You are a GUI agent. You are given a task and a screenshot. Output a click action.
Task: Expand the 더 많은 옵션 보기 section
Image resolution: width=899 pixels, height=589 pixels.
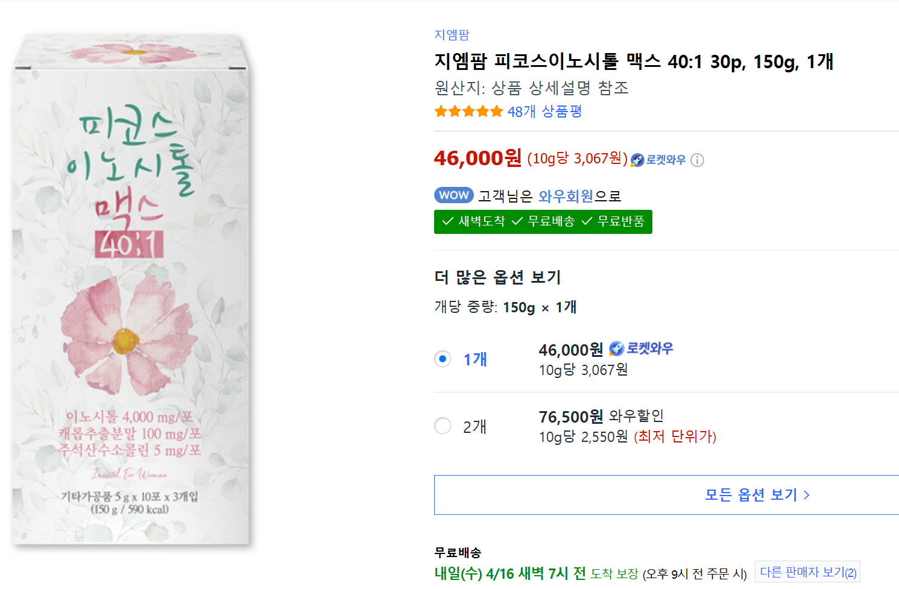tap(497, 278)
